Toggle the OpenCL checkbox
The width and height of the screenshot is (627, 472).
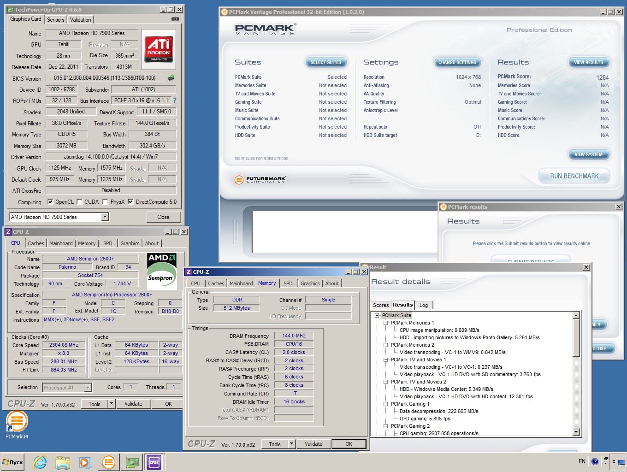coord(50,201)
